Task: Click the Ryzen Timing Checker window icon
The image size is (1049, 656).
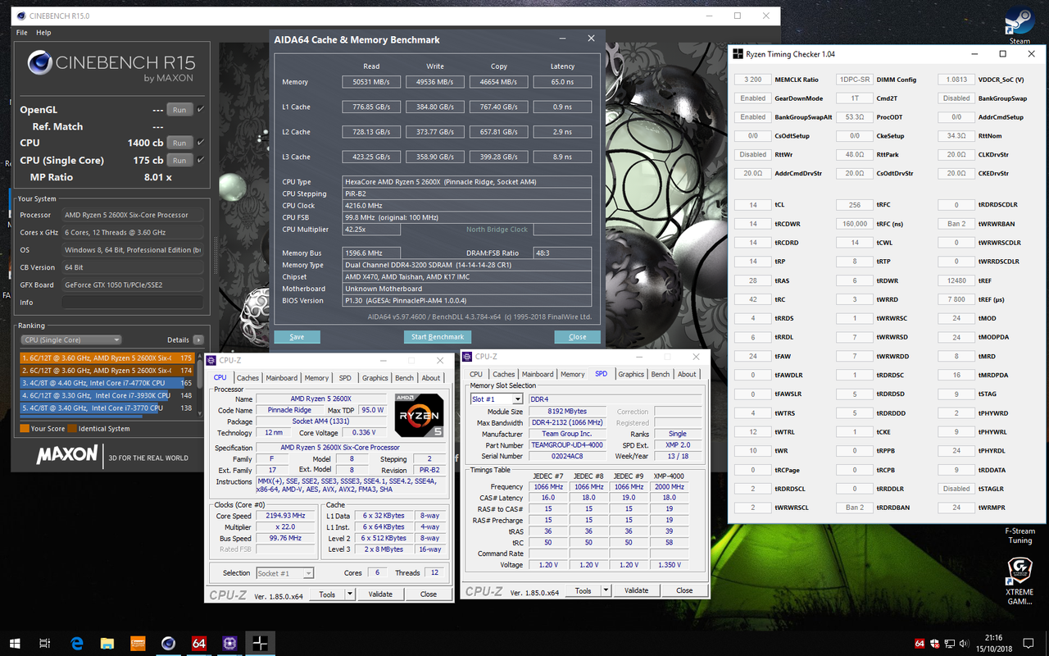Action: 737,54
